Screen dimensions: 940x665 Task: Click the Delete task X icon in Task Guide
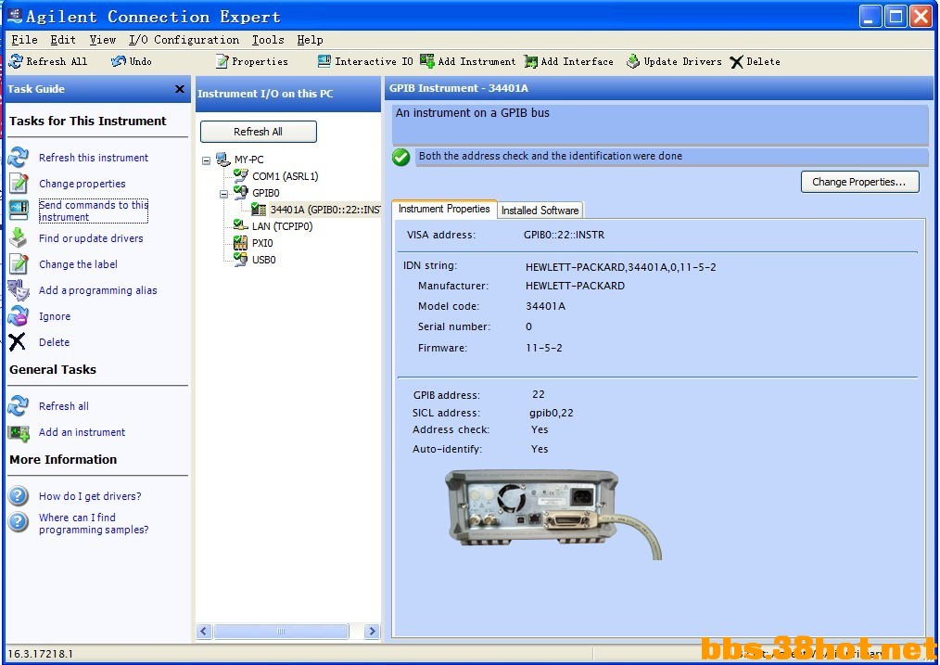pyautogui.click(x=18, y=342)
